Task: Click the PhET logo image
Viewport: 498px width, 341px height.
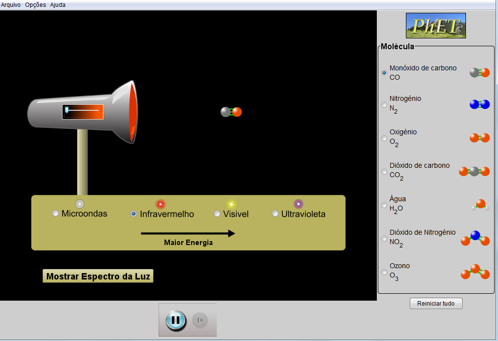Action: [x=435, y=26]
